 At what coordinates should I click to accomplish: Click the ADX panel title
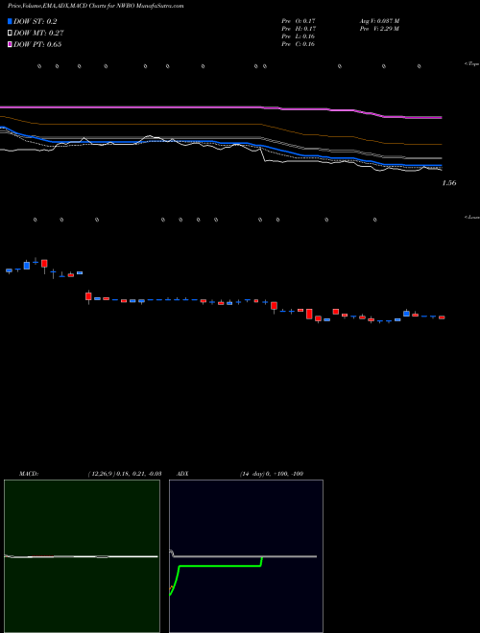[x=182, y=474]
